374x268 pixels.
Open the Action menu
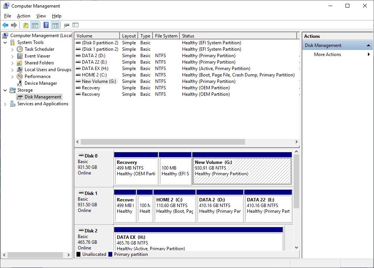click(x=24, y=16)
